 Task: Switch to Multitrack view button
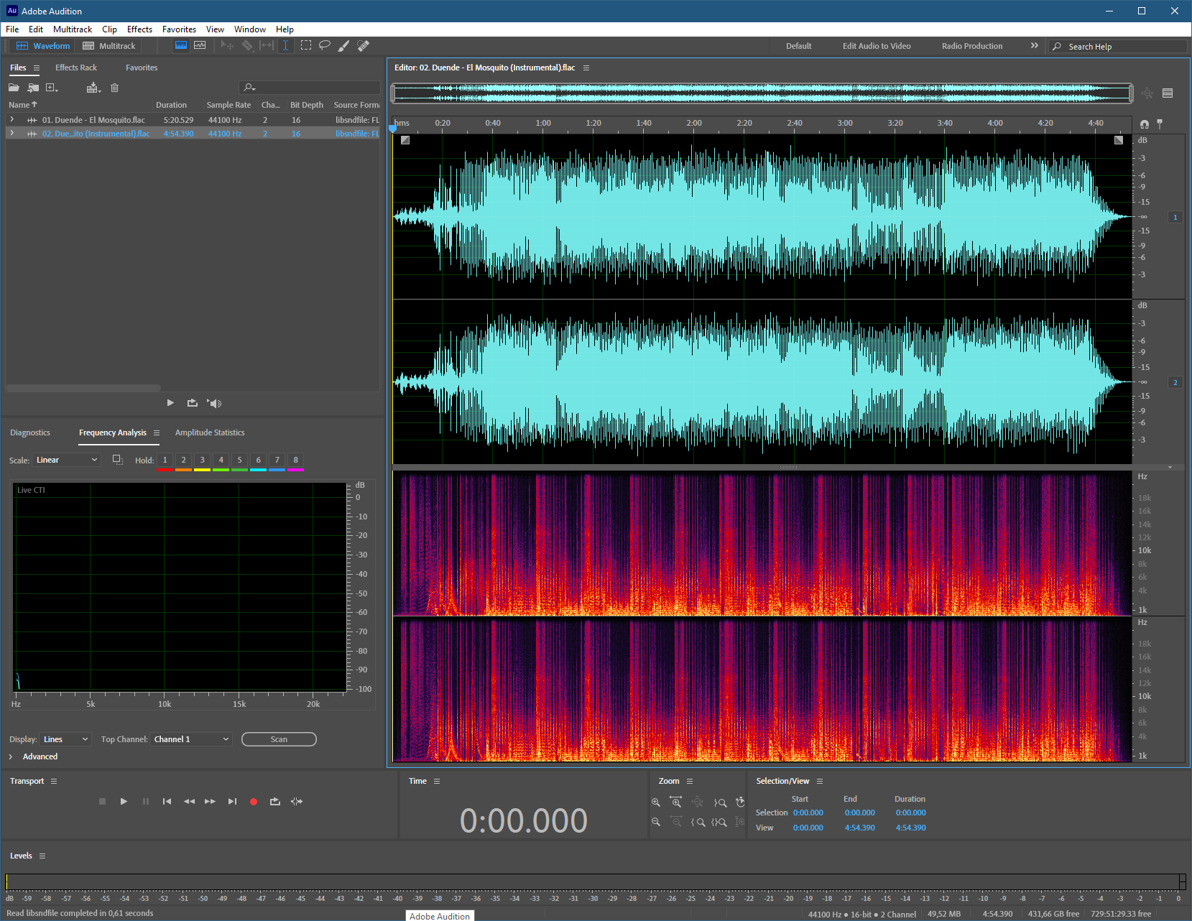[108, 45]
